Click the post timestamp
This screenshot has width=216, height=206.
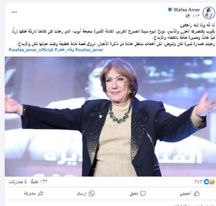195,16
